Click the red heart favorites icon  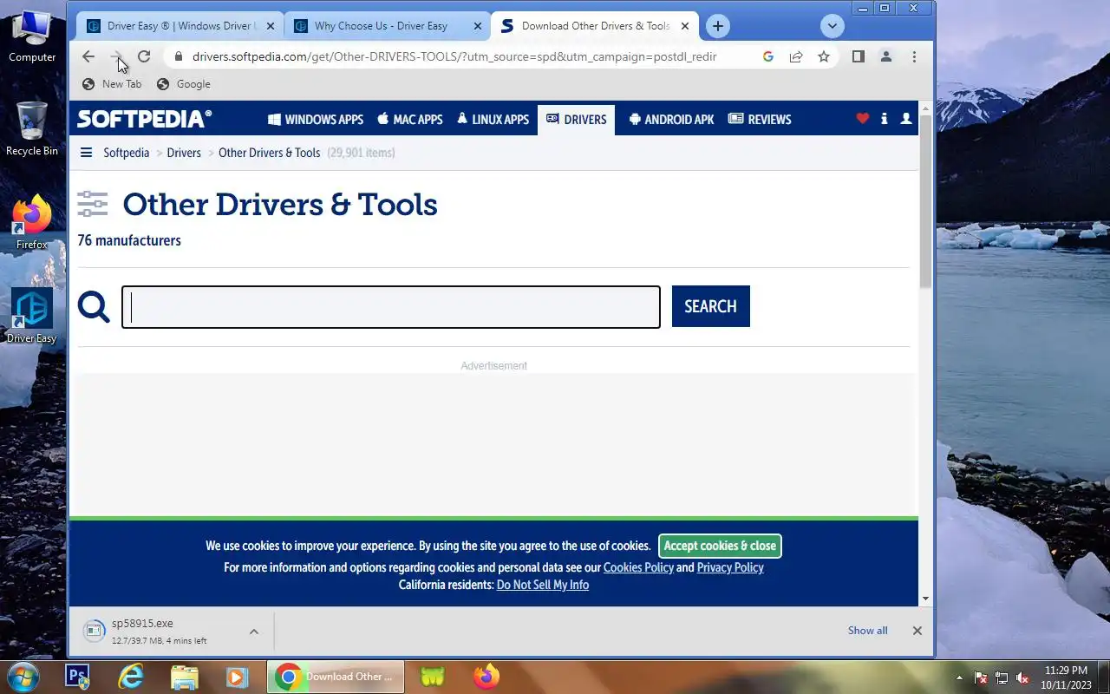862,119
